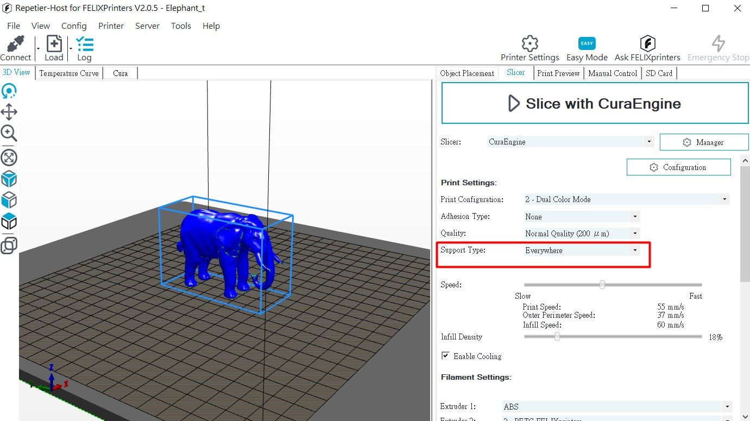Open the Config menu
Screen dimensions: 750x421
click(x=74, y=26)
